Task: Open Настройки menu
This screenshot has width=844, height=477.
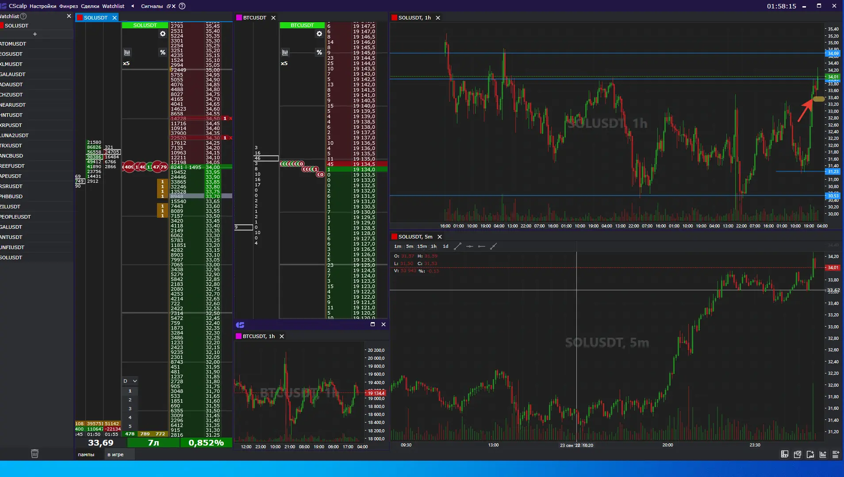Action: (x=43, y=6)
